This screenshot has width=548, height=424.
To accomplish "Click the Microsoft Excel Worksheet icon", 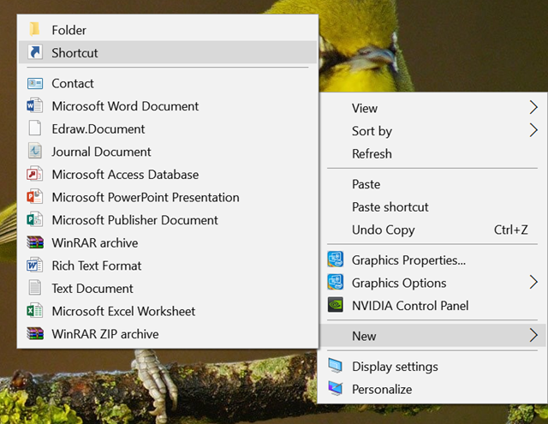I will 35,310.
